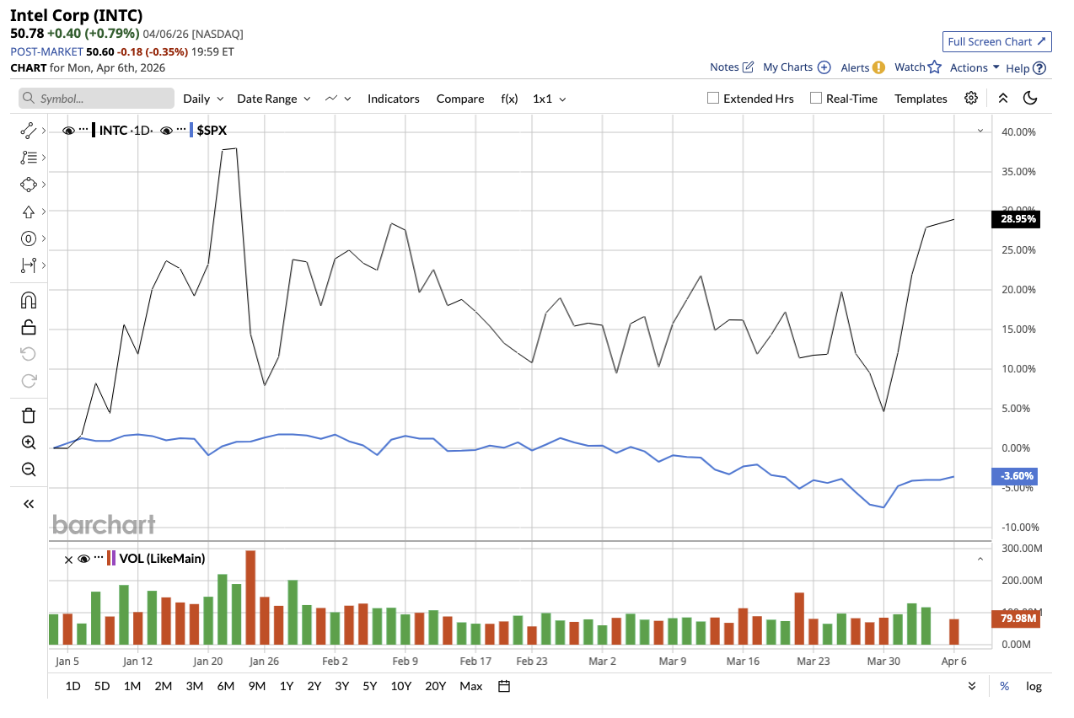Select the trend line drawing tool
This screenshot has width=1074, height=718.
click(x=29, y=131)
